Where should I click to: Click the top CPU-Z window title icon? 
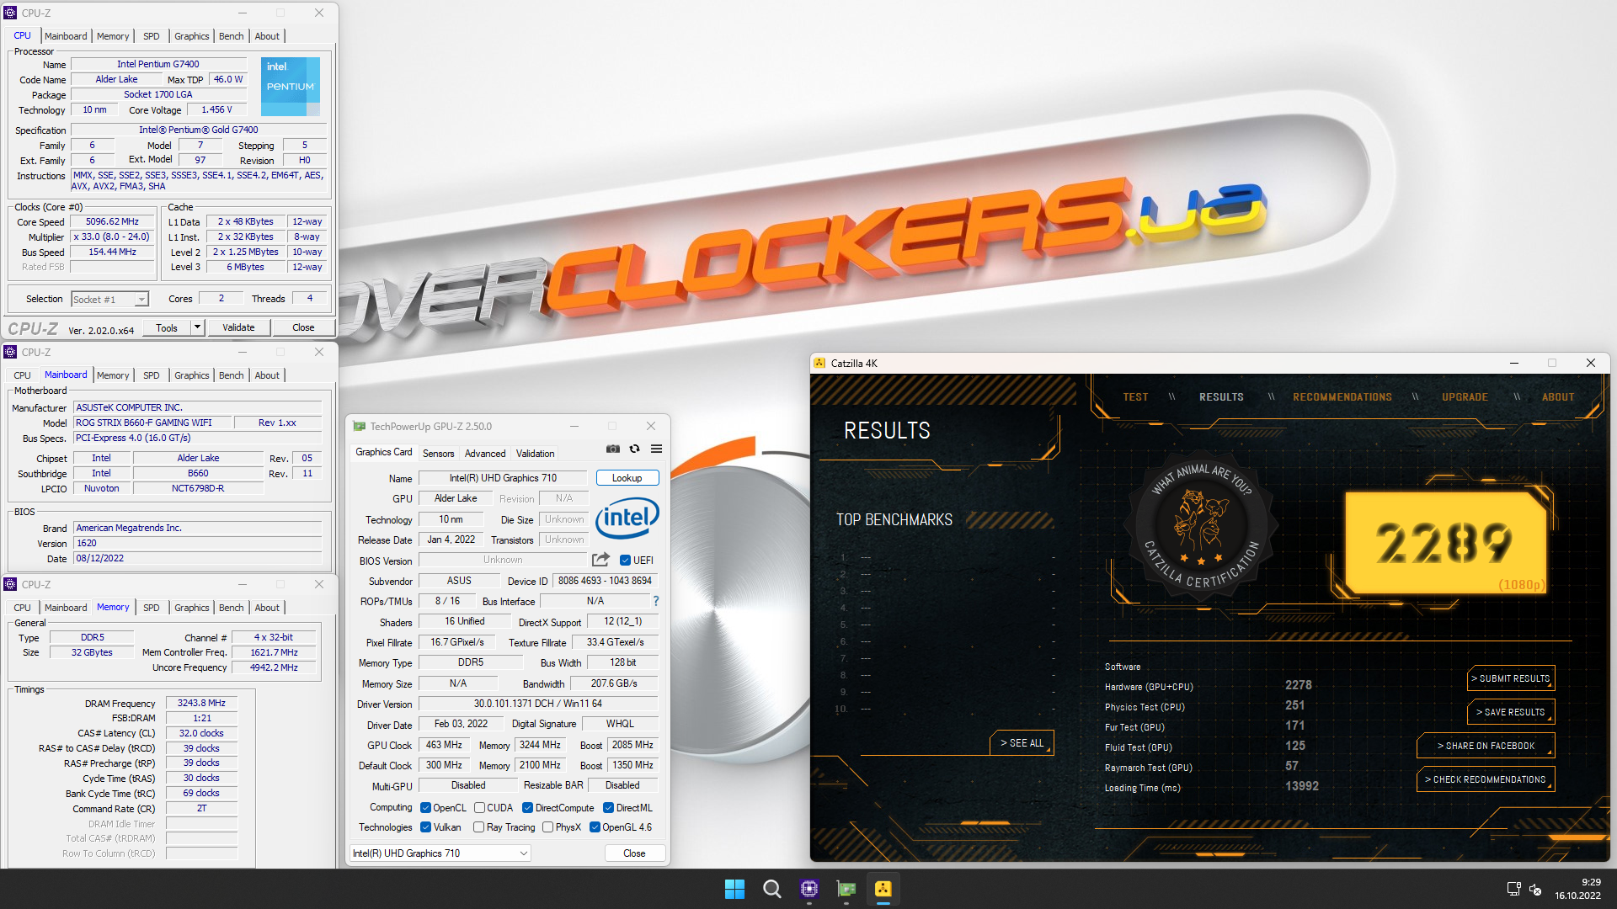click(x=10, y=13)
